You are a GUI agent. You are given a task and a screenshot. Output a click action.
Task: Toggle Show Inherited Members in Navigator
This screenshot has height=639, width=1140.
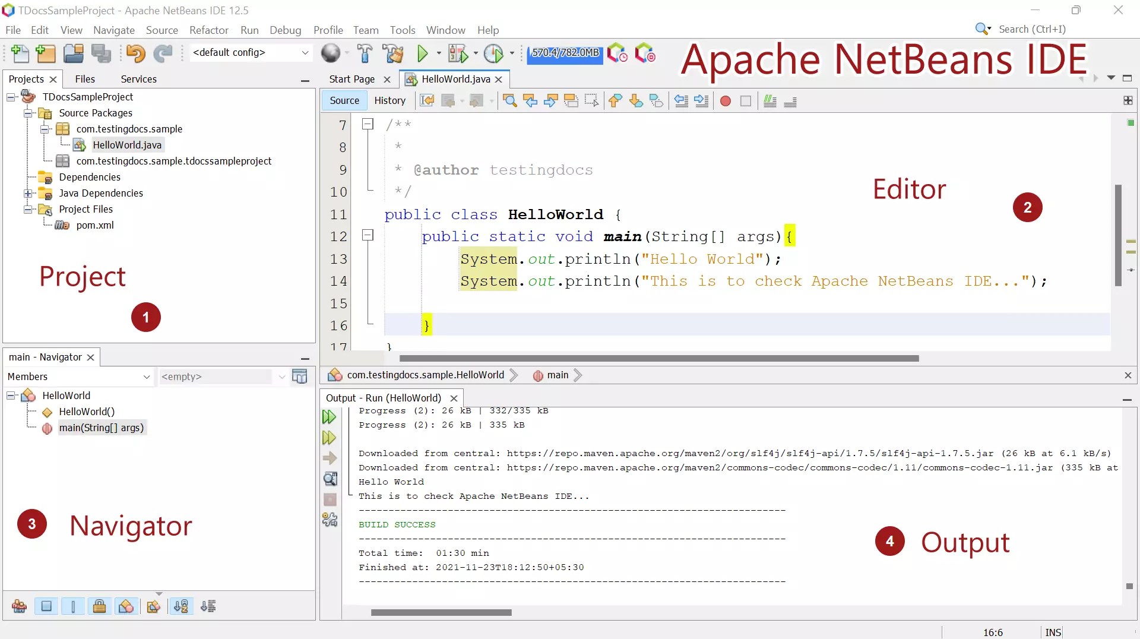pyautogui.click(x=20, y=606)
